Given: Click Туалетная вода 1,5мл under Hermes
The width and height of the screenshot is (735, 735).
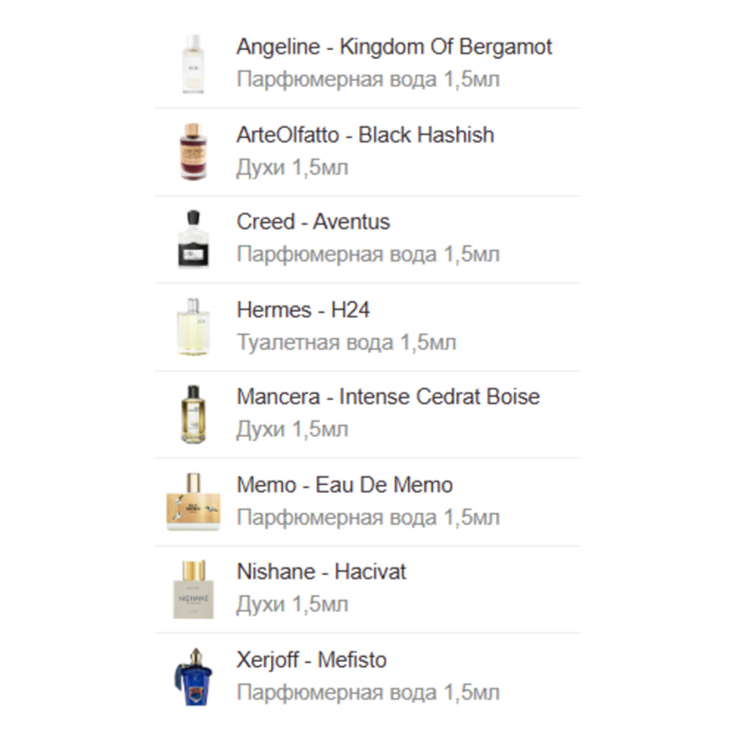Looking at the screenshot, I should click(346, 342).
